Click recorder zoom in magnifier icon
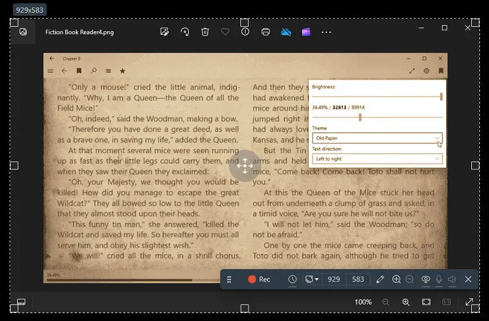 pos(396,280)
